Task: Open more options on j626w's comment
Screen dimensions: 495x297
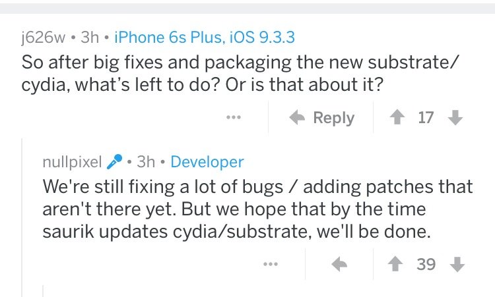Action: 233,118
